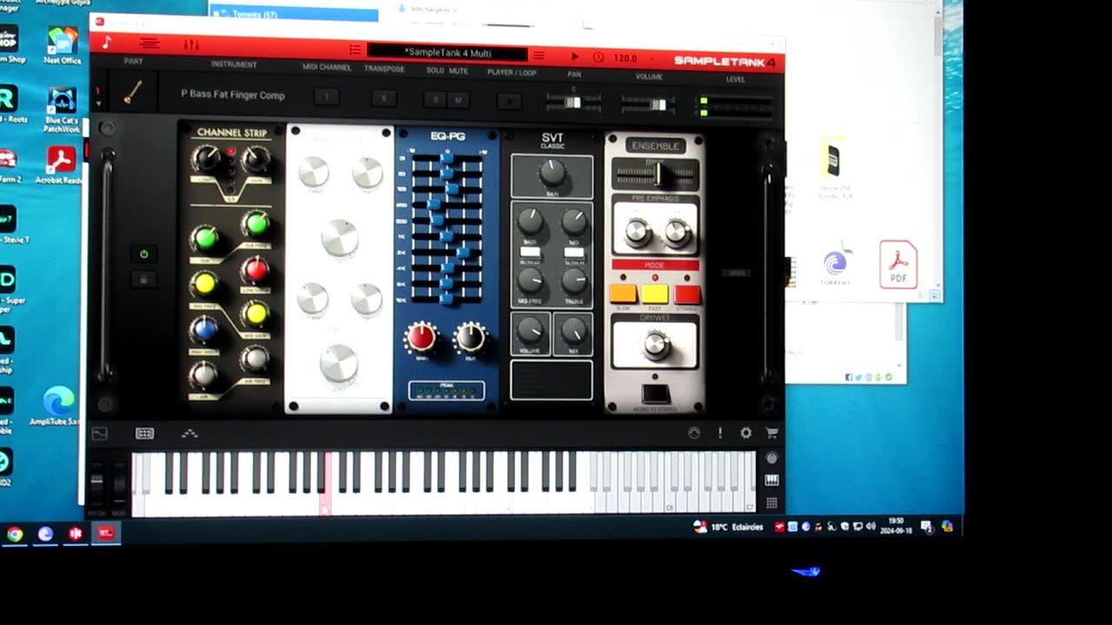Select the orange Slow mode button
This screenshot has width=1112, height=625.
(623, 293)
